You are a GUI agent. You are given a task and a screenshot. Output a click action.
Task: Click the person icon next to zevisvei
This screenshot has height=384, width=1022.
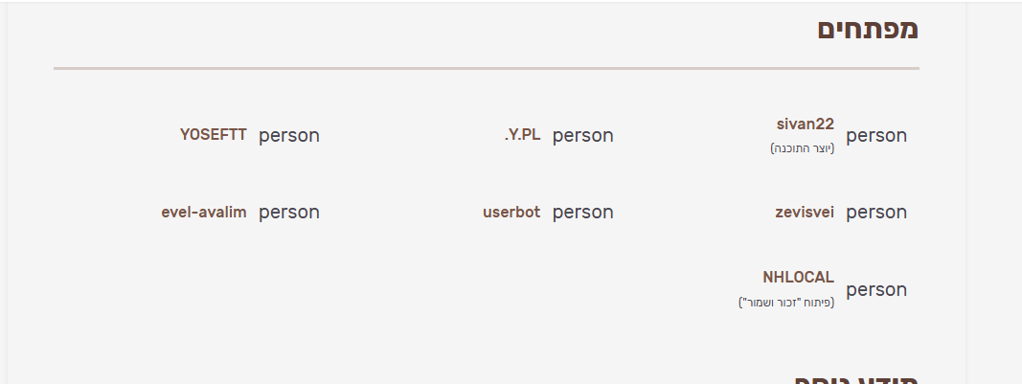tap(876, 212)
